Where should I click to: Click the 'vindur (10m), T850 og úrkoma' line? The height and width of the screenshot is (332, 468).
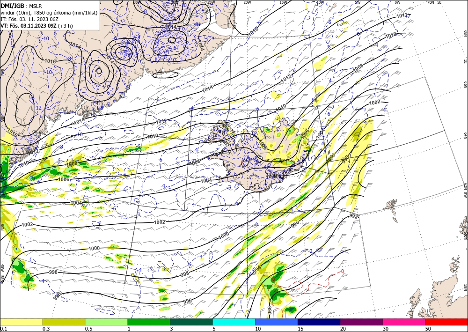pyautogui.click(x=49, y=12)
